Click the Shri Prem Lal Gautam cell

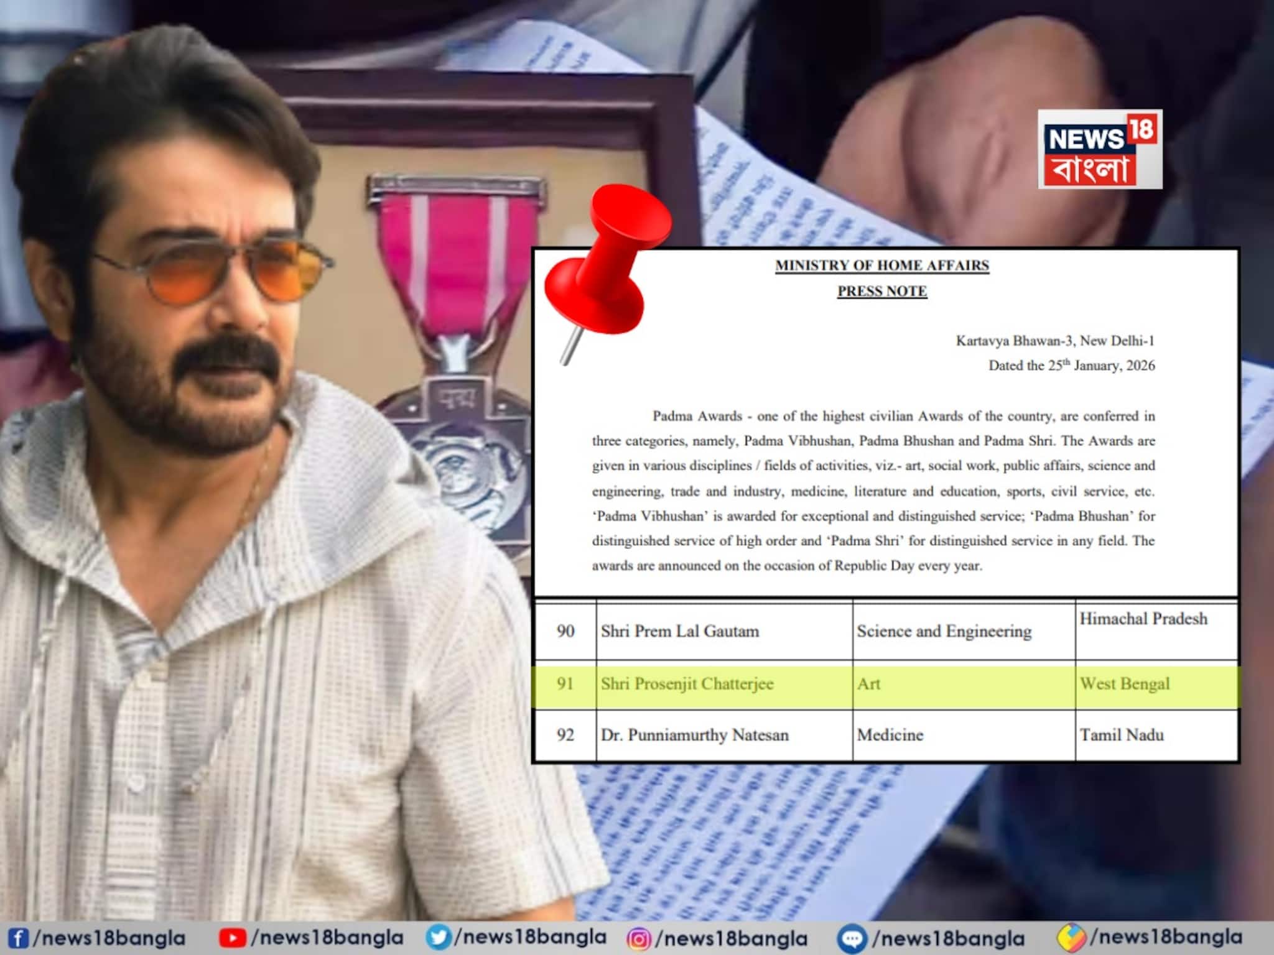pos(680,631)
